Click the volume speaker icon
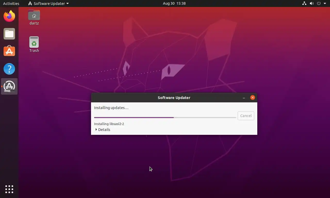The width and height of the screenshot is (330, 198). (x=311, y=3)
